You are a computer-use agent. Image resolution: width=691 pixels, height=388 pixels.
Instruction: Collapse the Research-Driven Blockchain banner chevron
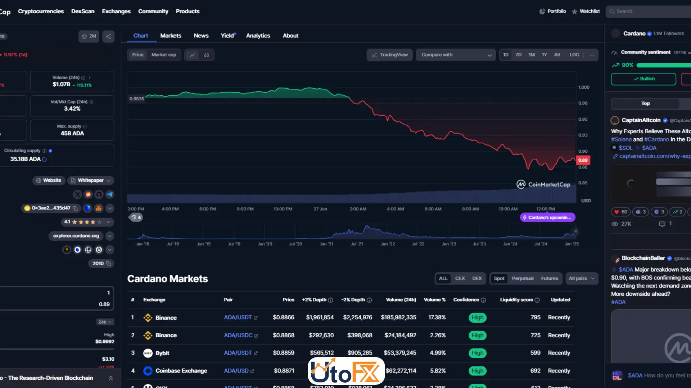111,378
